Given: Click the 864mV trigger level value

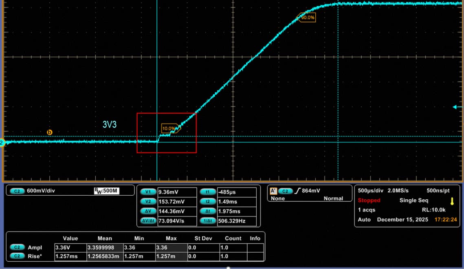Looking at the screenshot, I should [312, 191].
